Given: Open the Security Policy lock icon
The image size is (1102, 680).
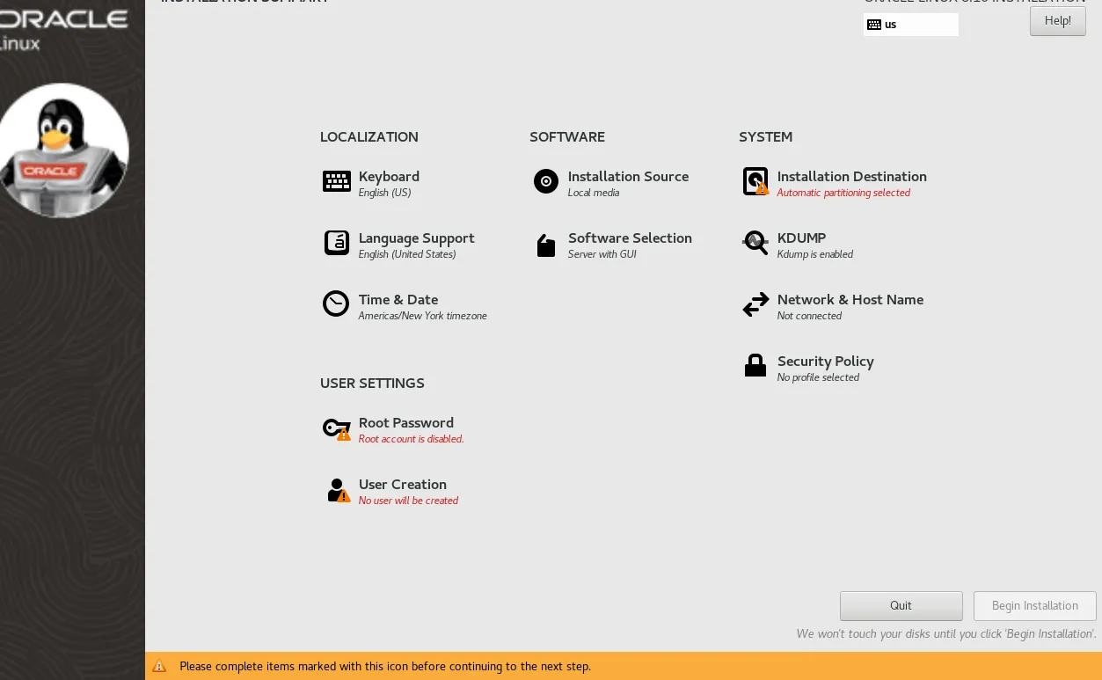Looking at the screenshot, I should (x=755, y=365).
